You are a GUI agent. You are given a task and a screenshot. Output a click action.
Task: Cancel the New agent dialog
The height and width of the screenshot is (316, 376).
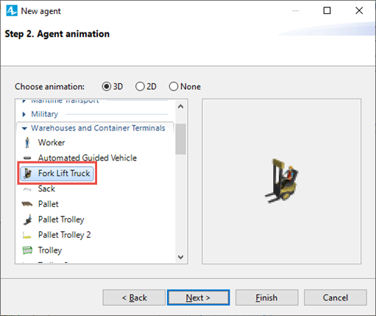pos(336,298)
